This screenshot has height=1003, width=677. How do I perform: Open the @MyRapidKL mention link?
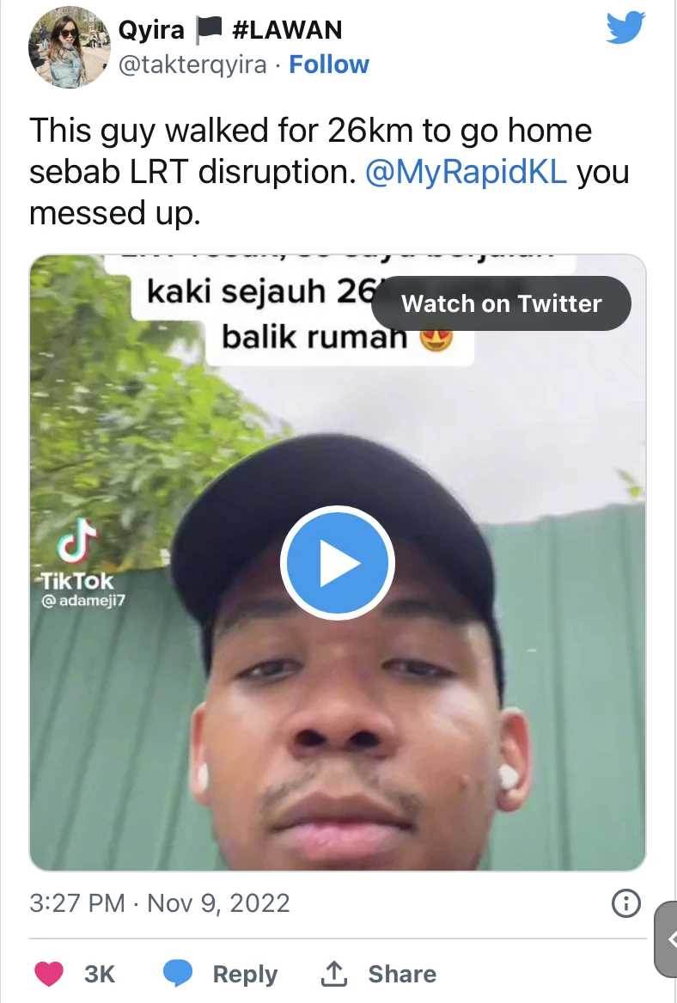(466, 172)
